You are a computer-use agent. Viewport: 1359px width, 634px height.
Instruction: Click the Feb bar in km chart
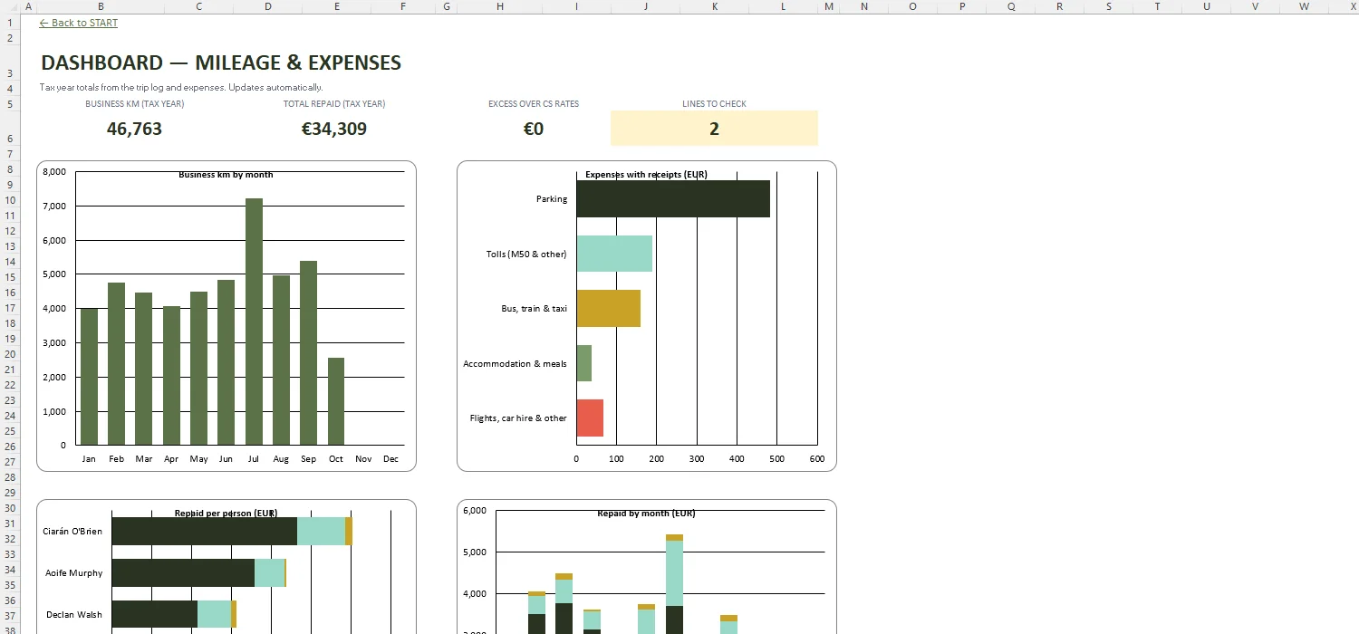pos(116,364)
